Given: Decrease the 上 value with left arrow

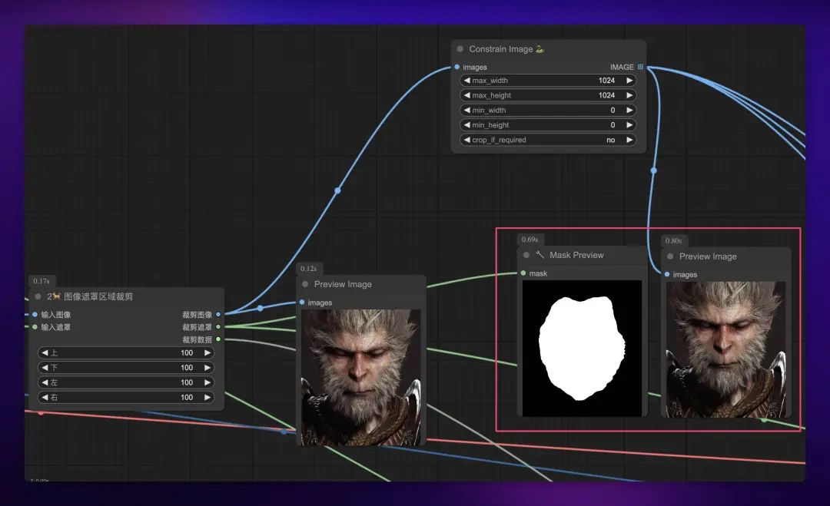Looking at the screenshot, I should tap(45, 352).
